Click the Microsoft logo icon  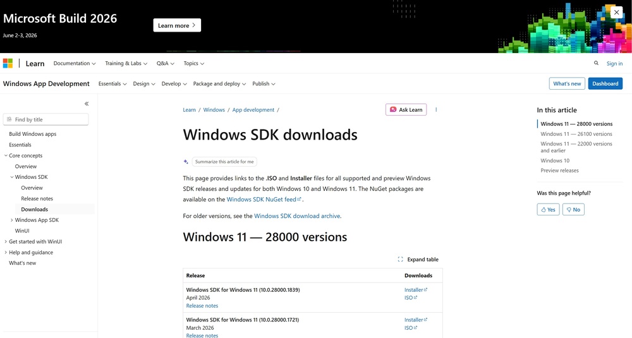(x=8, y=63)
